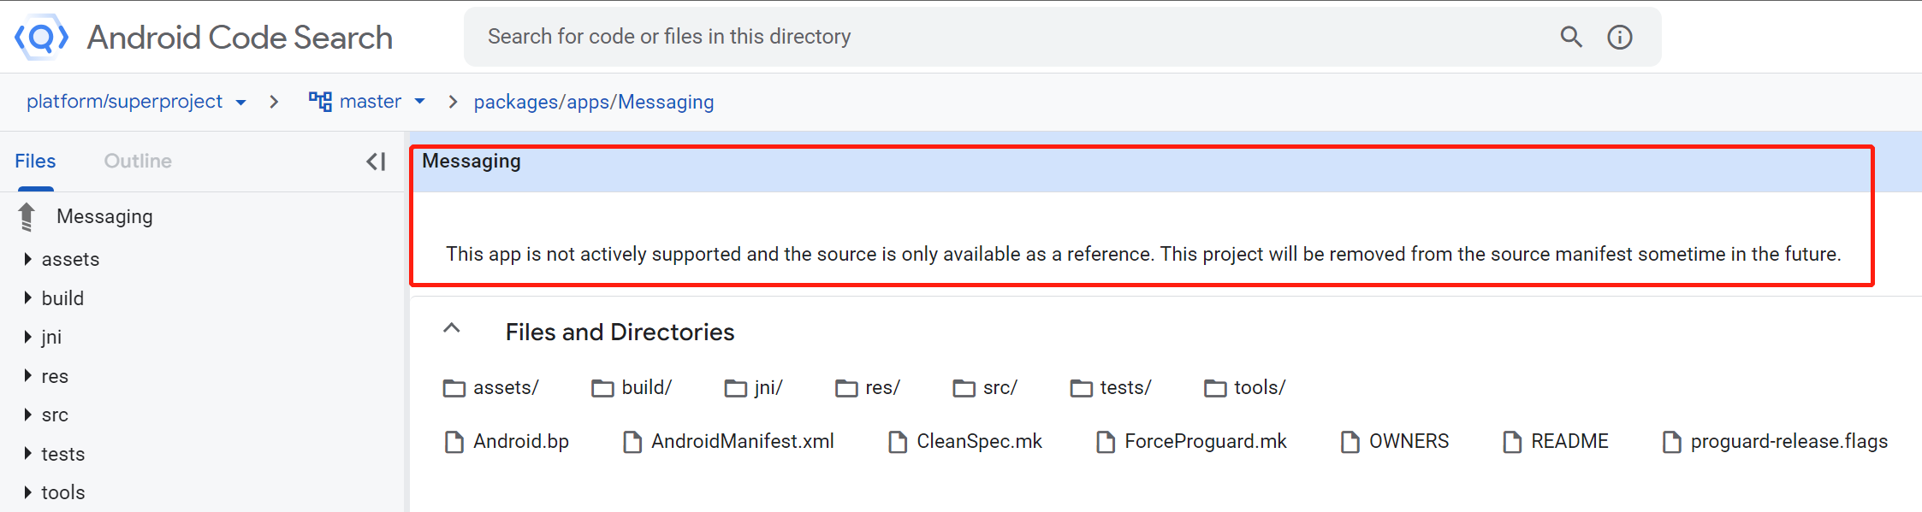
Task: Go up to the parent directory arrow
Action: [27, 217]
